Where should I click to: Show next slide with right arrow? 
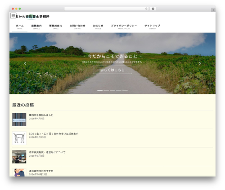coord(200,63)
